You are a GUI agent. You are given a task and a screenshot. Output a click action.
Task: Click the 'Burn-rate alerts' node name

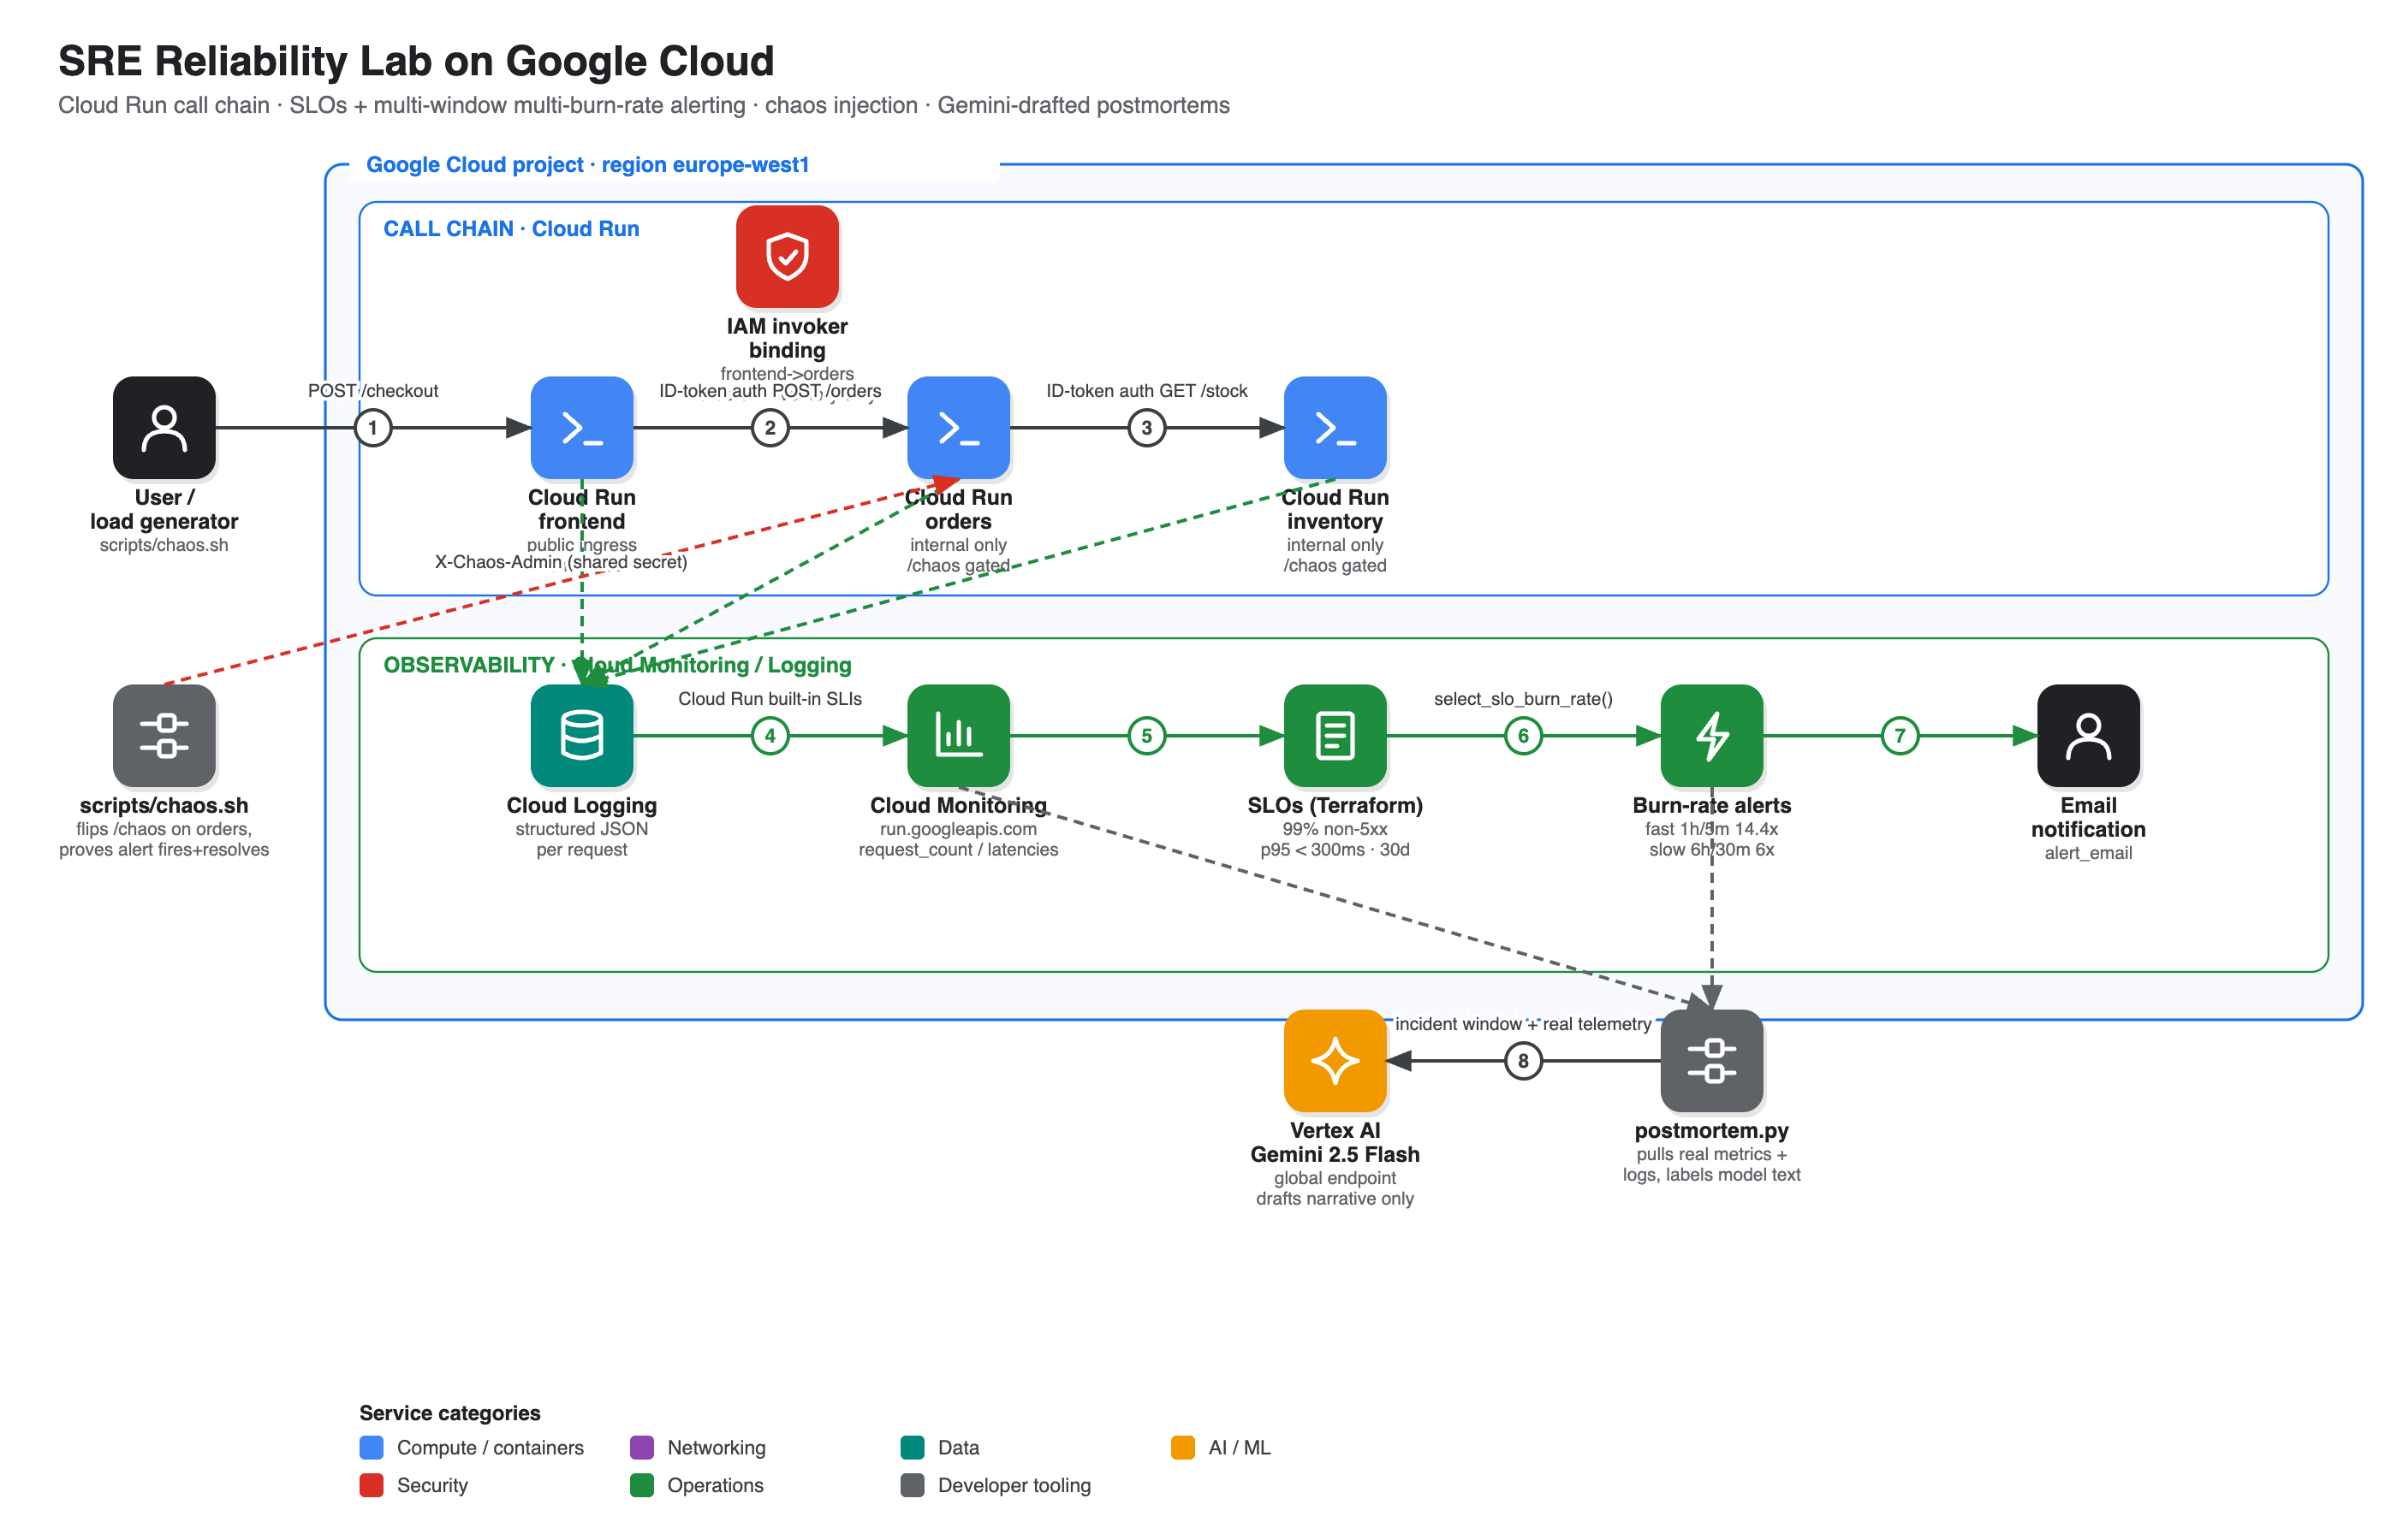[x=1711, y=805]
